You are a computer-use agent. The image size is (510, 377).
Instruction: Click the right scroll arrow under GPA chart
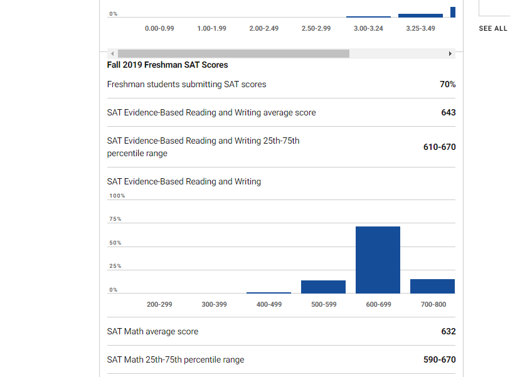click(450, 54)
